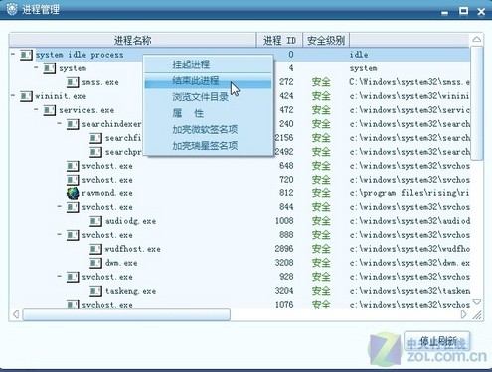Select 加亮微软签名项 in the context menu

(208, 130)
